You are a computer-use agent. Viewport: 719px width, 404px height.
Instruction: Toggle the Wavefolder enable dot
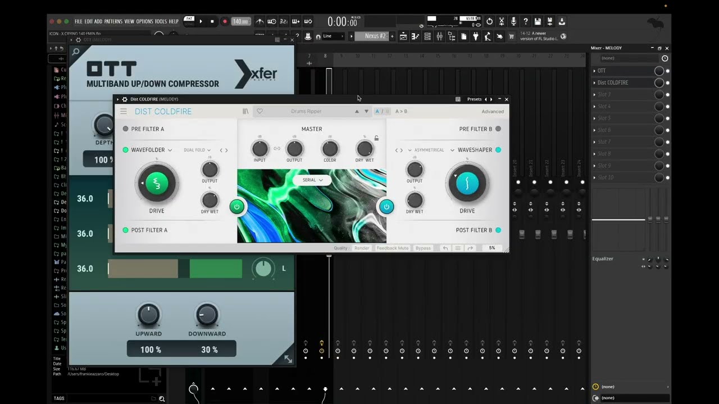click(x=126, y=150)
